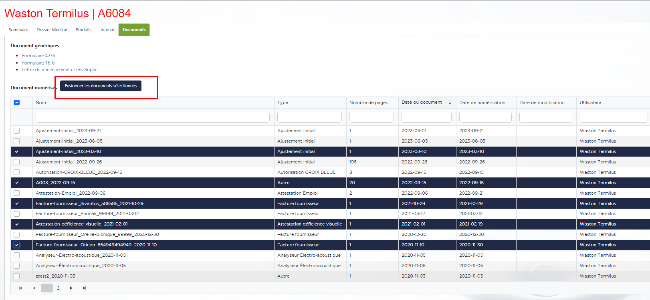Click the Utilisateur filter input box
This screenshot has height=300, width=650.
(613, 117)
